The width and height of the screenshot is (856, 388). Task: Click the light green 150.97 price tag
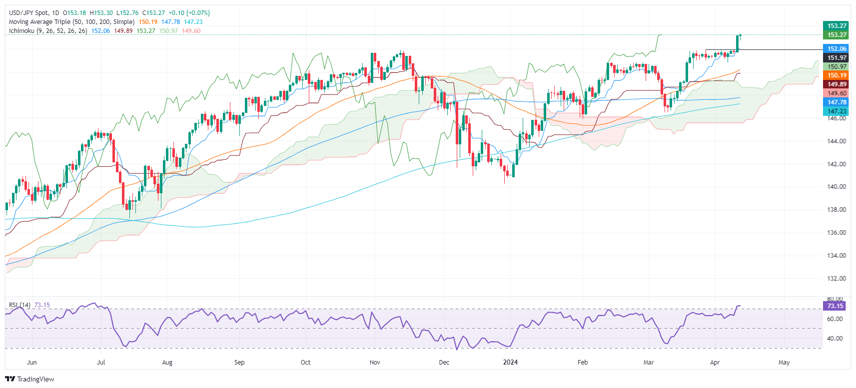point(837,67)
